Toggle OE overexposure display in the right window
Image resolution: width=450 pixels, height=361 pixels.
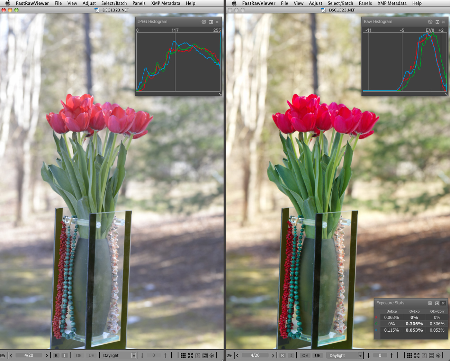click(x=305, y=355)
